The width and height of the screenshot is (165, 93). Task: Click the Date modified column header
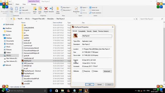(57, 22)
